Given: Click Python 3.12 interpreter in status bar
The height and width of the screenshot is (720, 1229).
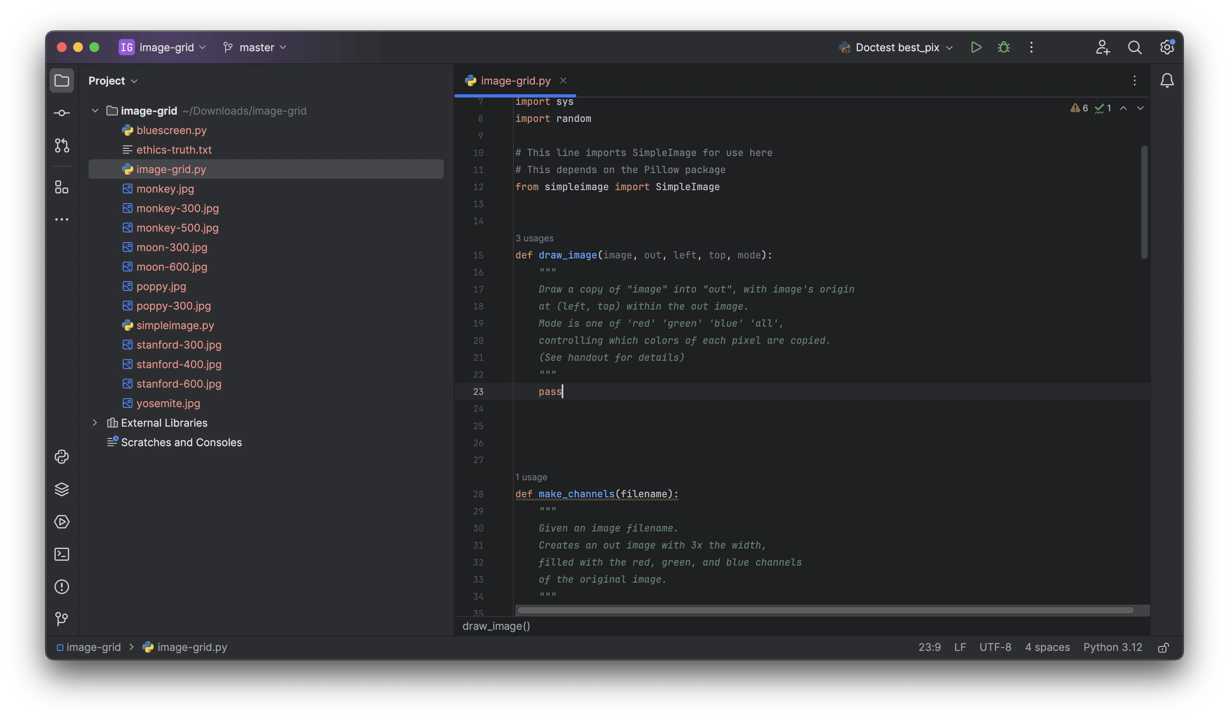Looking at the screenshot, I should coord(1112,647).
